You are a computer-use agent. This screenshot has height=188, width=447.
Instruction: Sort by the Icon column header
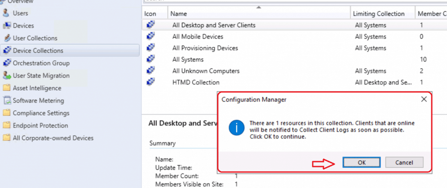point(155,13)
